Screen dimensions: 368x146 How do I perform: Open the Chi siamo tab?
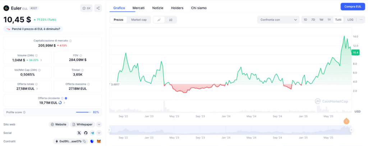click(199, 8)
